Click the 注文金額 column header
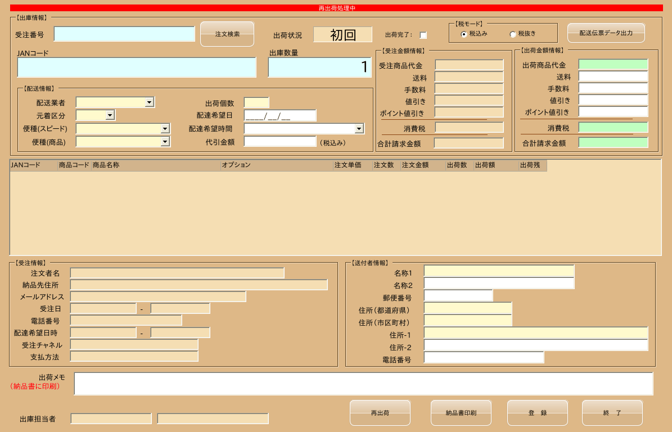Image resolution: width=672 pixels, height=432 pixels. [423, 165]
